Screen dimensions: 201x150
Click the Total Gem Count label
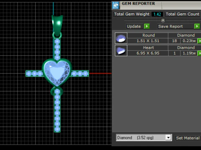pyautogui.click(x=183, y=14)
